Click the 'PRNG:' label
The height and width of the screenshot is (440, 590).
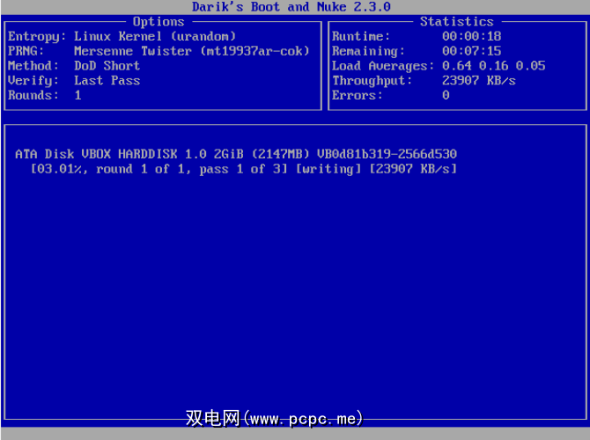coord(26,51)
